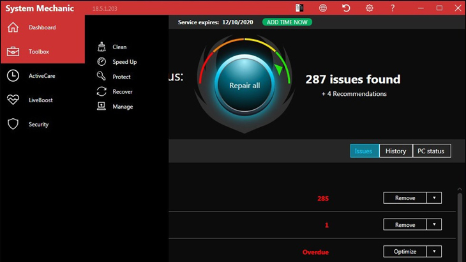Select Toolbox in the sidebar
Screen dimensions: 466x262
click(43, 52)
